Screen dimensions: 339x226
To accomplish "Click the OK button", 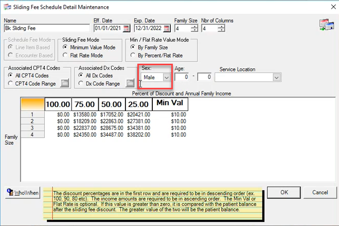I will (284, 192).
